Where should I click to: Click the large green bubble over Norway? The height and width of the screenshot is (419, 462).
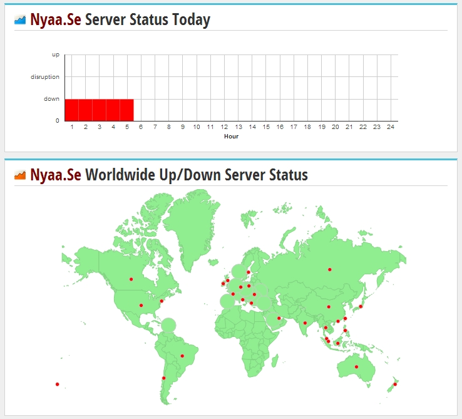(x=239, y=272)
